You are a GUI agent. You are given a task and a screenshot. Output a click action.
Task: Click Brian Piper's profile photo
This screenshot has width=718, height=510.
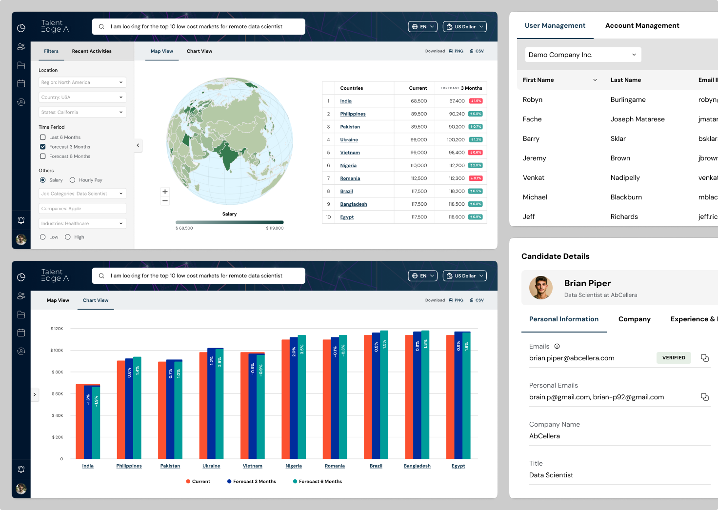pyautogui.click(x=540, y=288)
